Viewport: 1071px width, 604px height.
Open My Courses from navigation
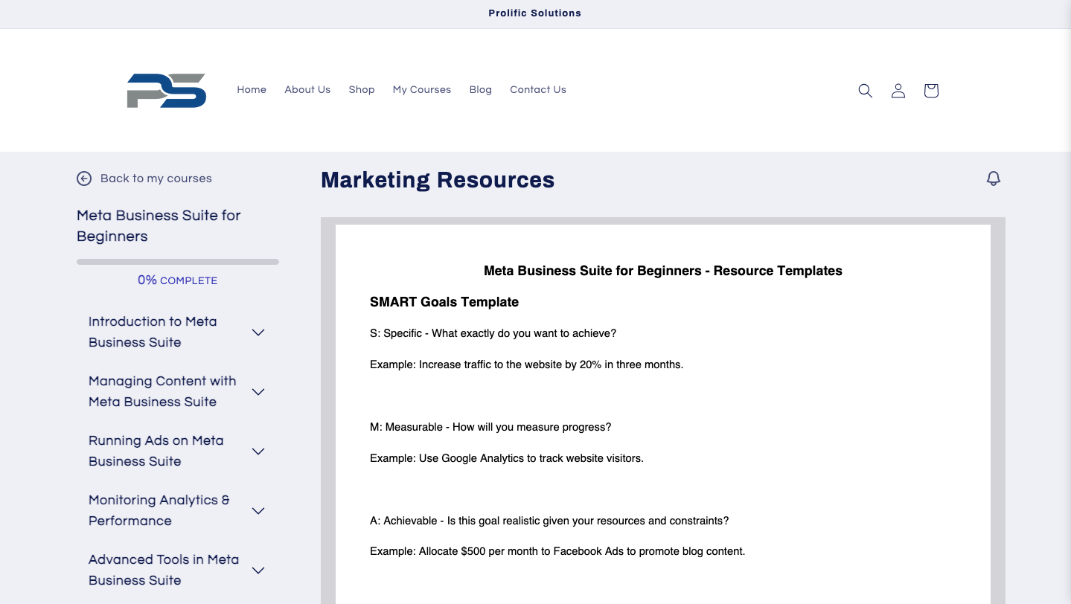(422, 90)
